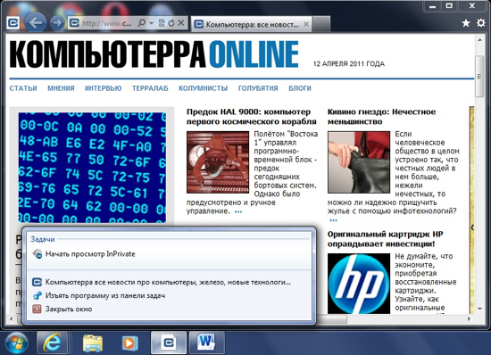
Task: Stop loading with the address bar X icon
Action: tap(181, 23)
